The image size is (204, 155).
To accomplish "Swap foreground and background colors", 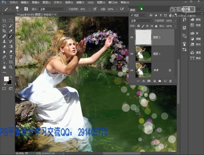I will coord(11,77).
